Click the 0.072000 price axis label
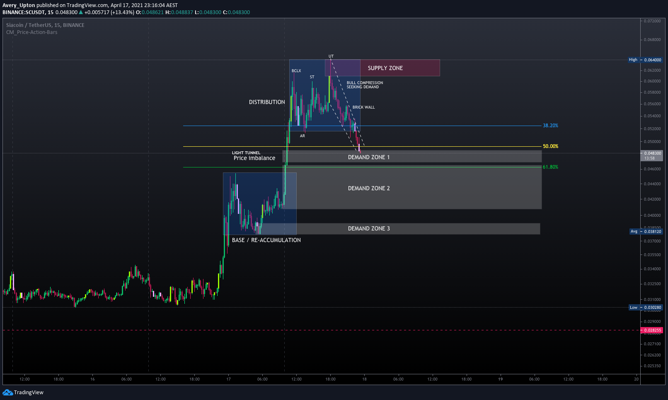The height and width of the screenshot is (400, 668). (652, 21)
